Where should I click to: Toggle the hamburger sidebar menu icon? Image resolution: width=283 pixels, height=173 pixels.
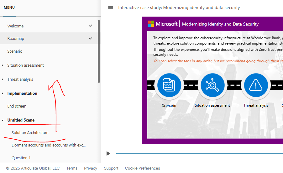click(110, 7)
